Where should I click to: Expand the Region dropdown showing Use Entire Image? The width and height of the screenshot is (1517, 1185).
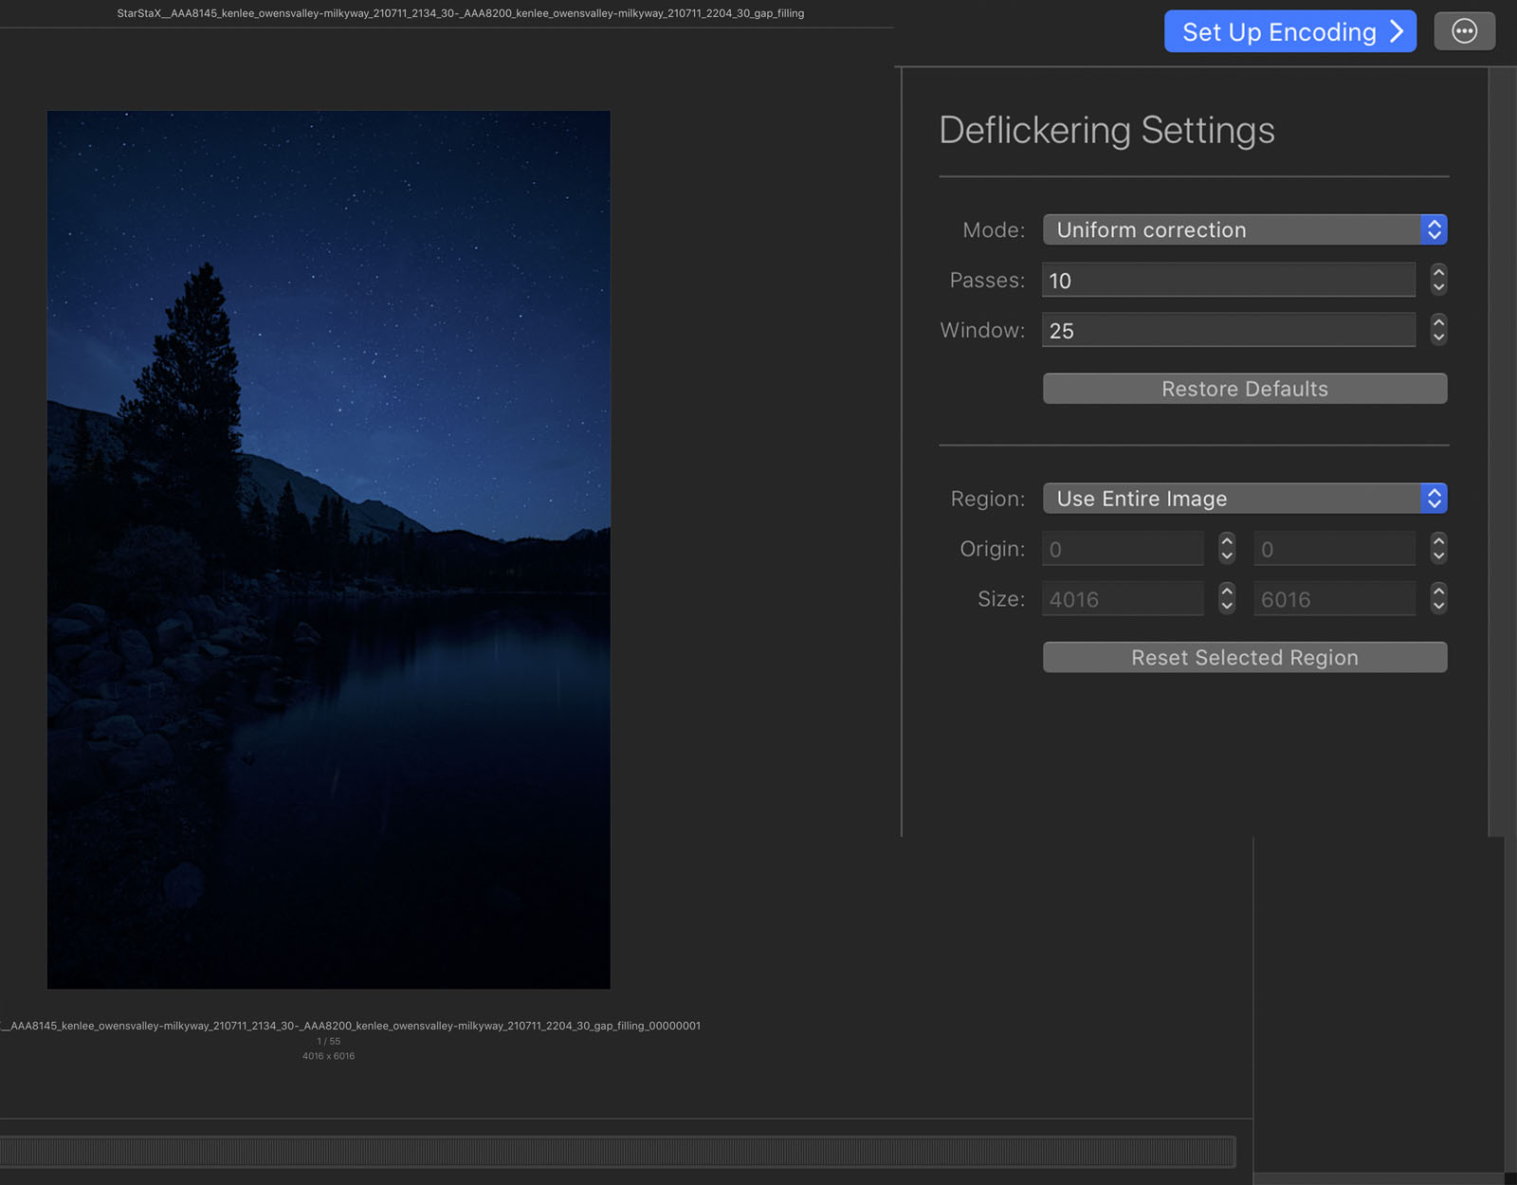pos(1244,499)
